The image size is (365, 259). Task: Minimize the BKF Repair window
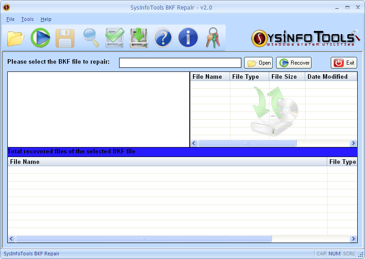(x=337, y=8)
